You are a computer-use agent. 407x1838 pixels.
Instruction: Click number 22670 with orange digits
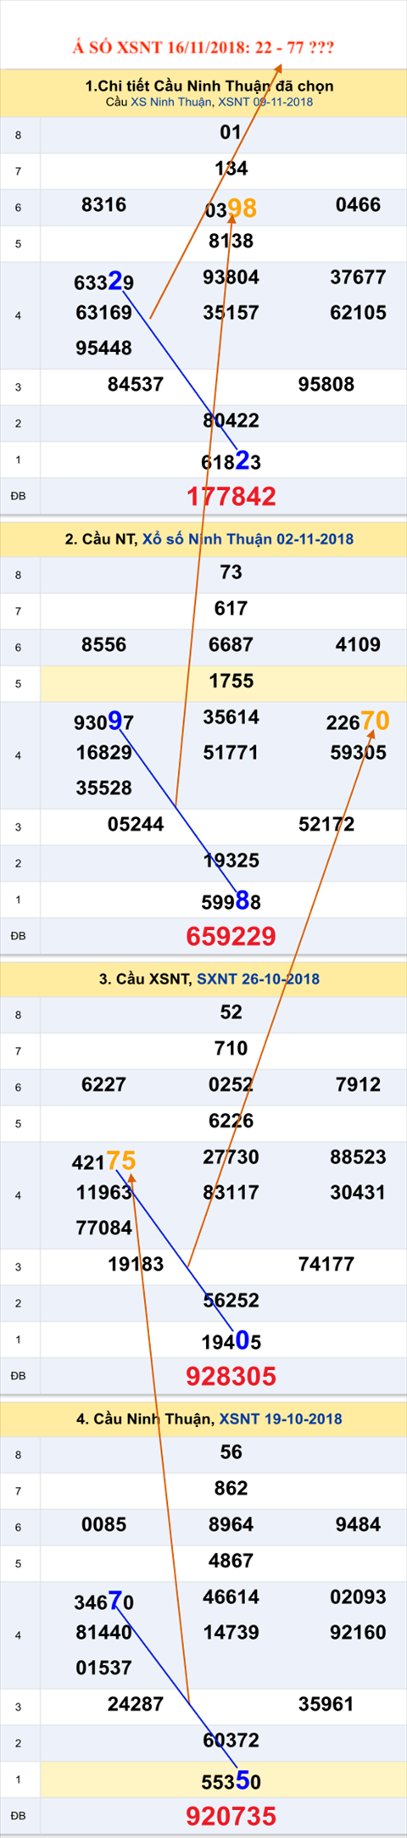(358, 721)
